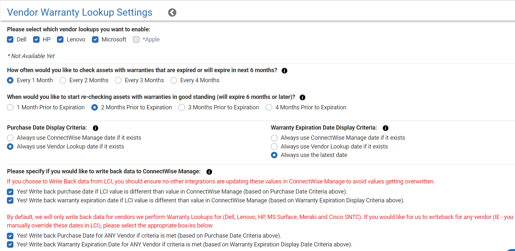Screen dimensions: 515x251
Task: Toggle write back Purchase Date for ANY Vendor
Action: coord(10,236)
